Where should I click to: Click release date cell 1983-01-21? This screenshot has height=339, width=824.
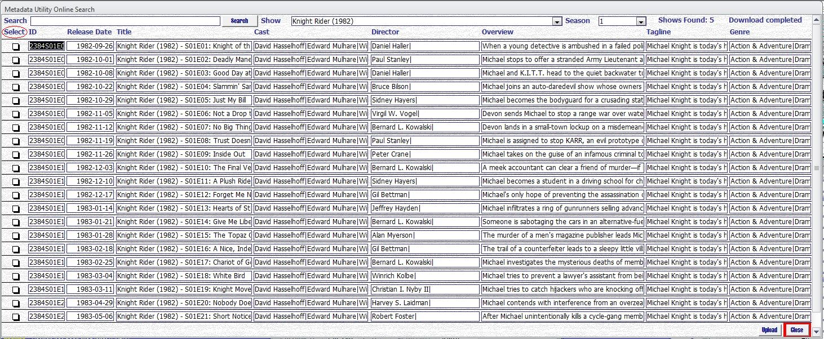[x=90, y=222]
